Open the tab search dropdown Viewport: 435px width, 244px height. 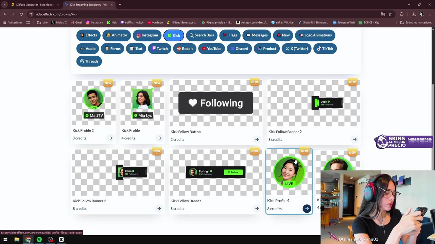click(x=4, y=5)
